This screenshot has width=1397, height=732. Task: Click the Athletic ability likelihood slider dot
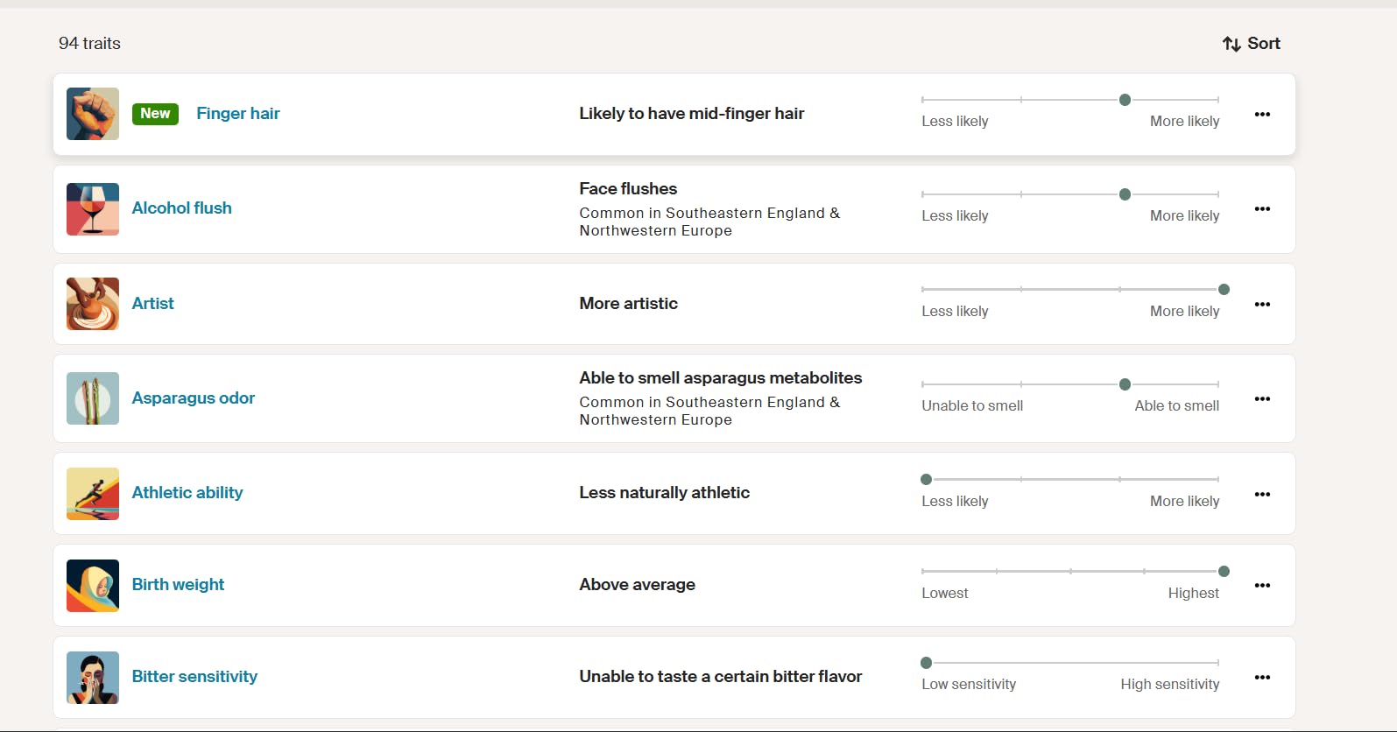click(x=927, y=480)
